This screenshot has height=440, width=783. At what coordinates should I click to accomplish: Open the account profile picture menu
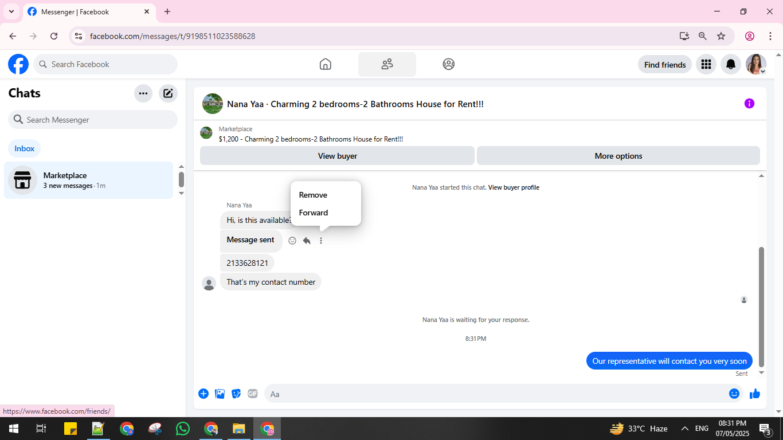755,65
